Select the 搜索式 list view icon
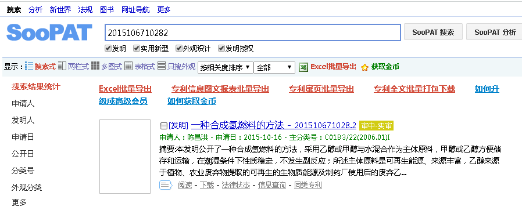This screenshot has width=522, height=214. coord(29,66)
